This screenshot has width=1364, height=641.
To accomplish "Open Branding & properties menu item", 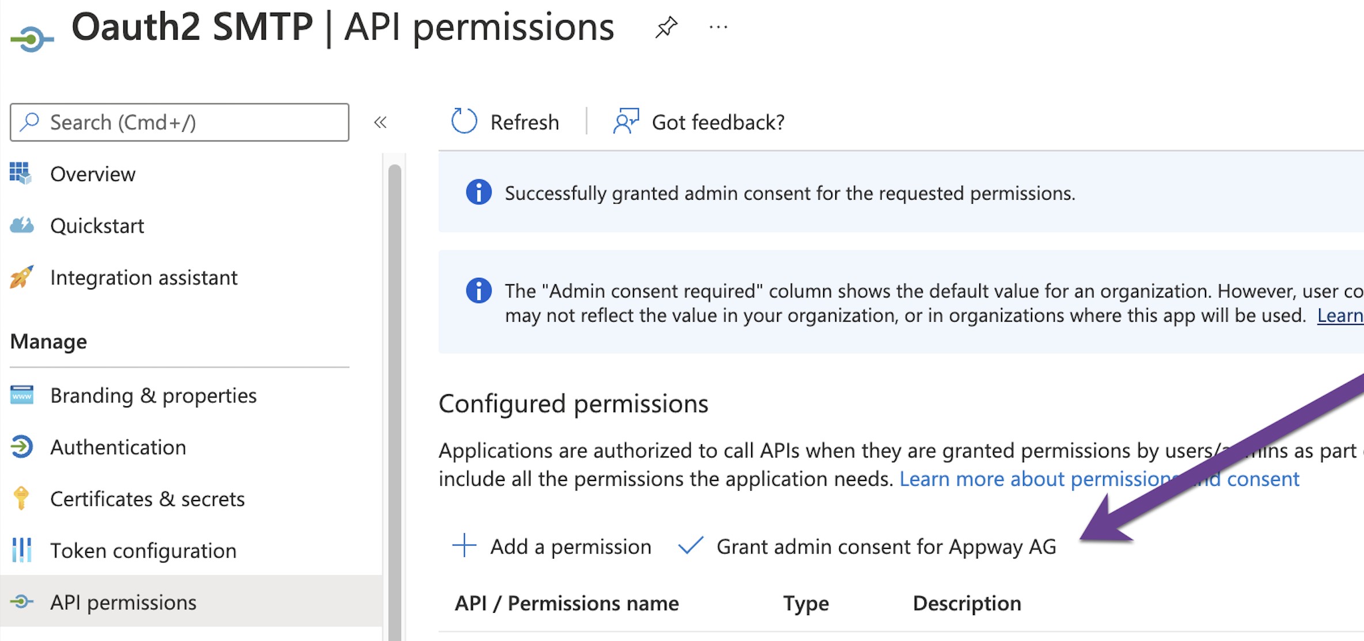I will point(153,395).
